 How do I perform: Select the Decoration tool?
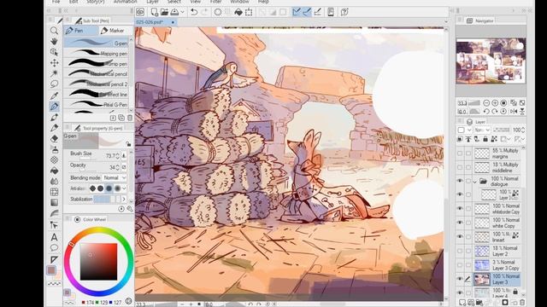coord(54,159)
